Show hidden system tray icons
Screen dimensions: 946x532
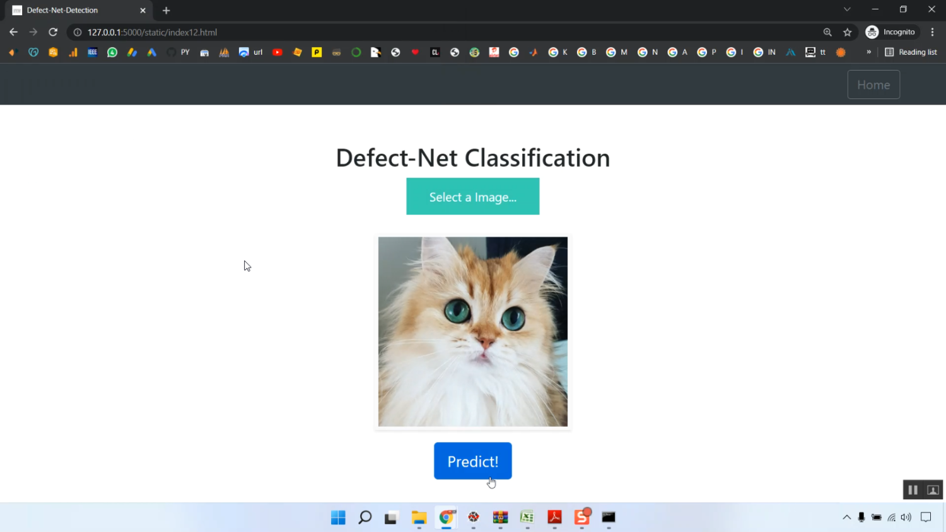point(847,518)
